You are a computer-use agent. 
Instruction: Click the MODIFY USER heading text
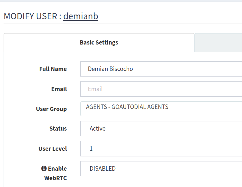[x=30, y=16]
